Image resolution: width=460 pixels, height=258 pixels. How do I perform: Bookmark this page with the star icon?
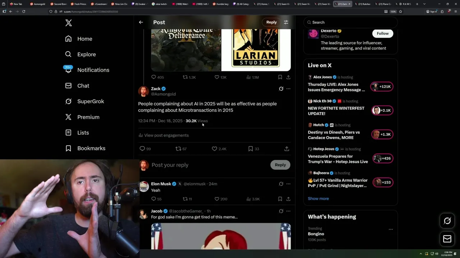[x=400, y=11]
